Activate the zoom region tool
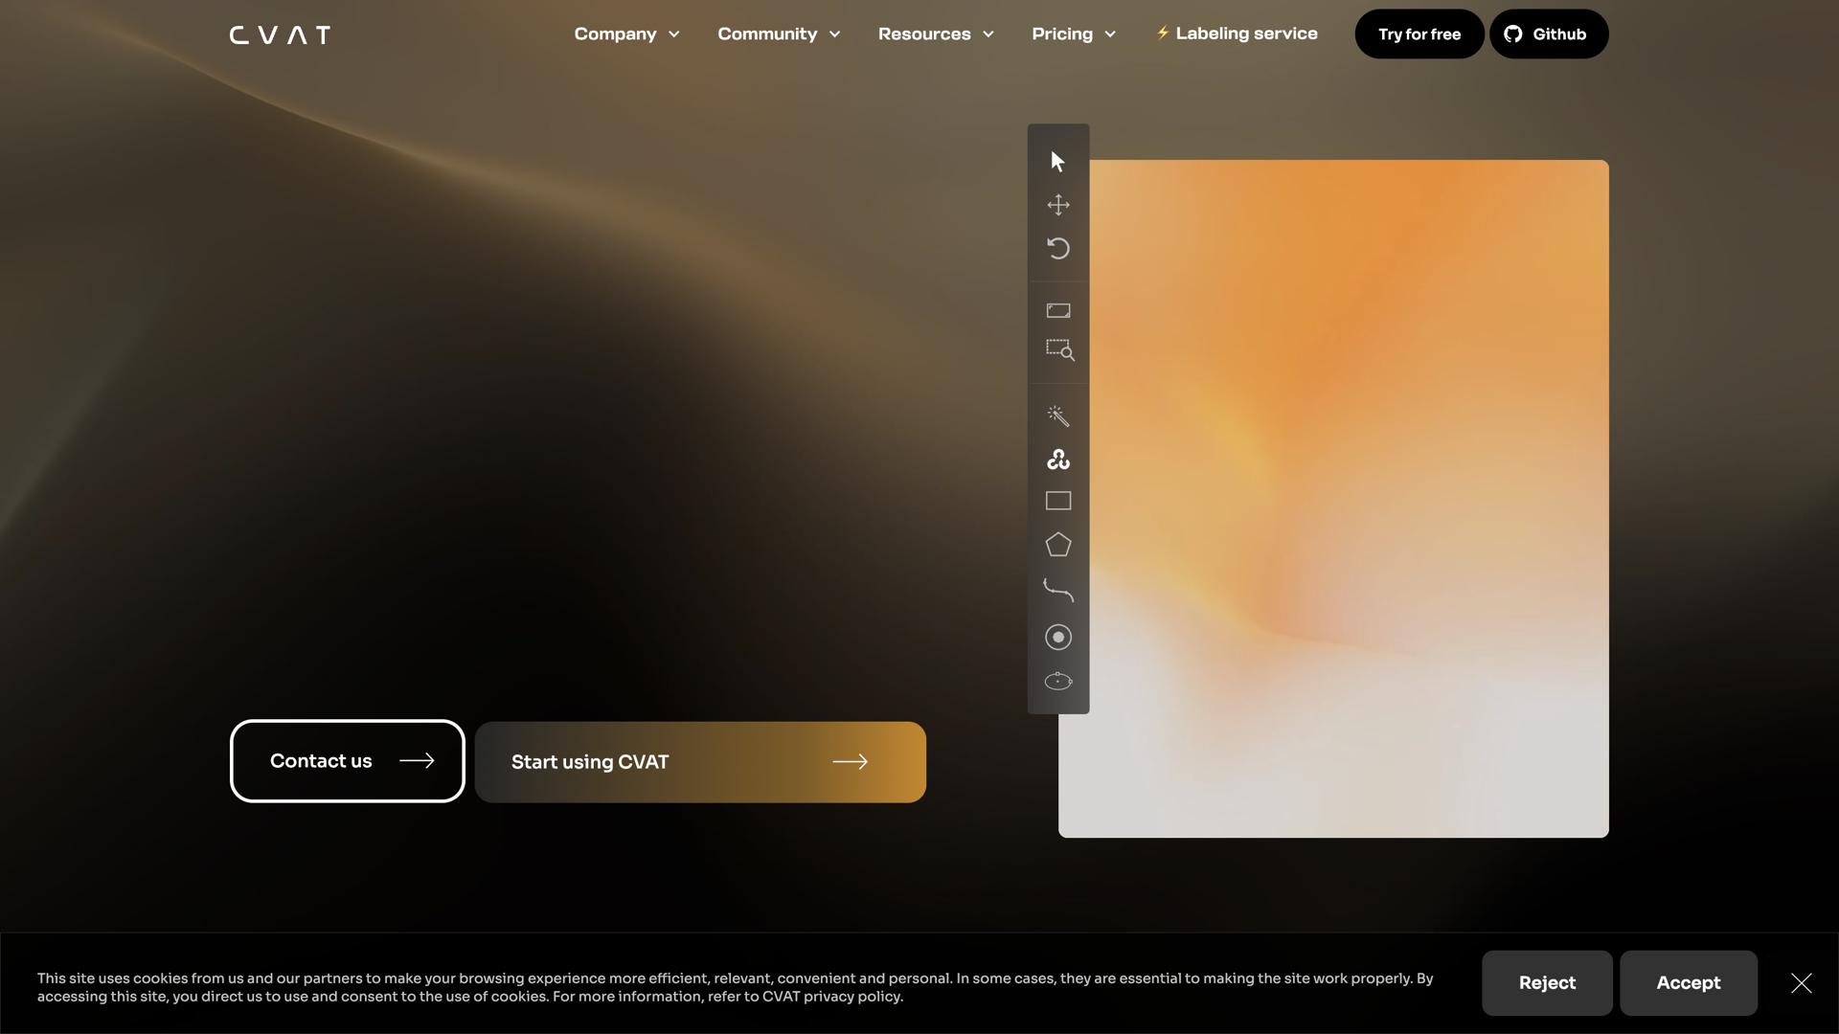Image resolution: width=1839 pixels, height=1034 pixels. pyautogui.click(x=1057, y=350)
